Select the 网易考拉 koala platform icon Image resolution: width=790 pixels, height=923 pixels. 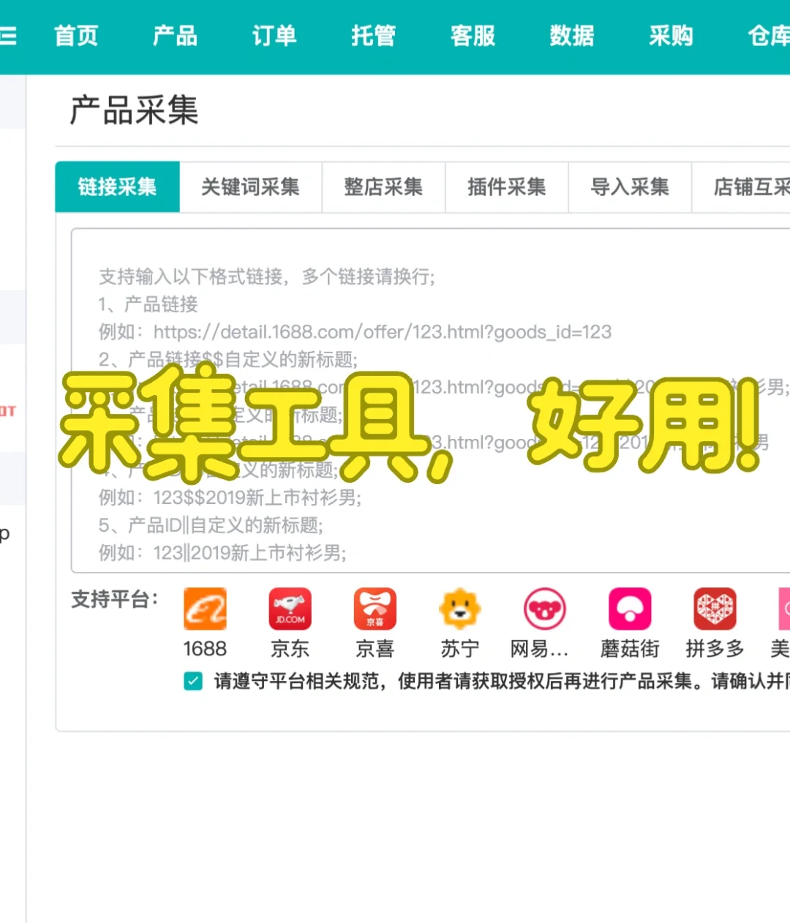[545, 609]
